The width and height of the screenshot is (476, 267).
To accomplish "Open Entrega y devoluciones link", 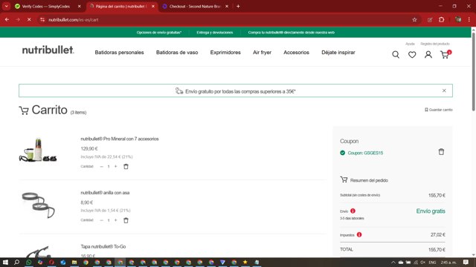I will (x=215, y=33).
